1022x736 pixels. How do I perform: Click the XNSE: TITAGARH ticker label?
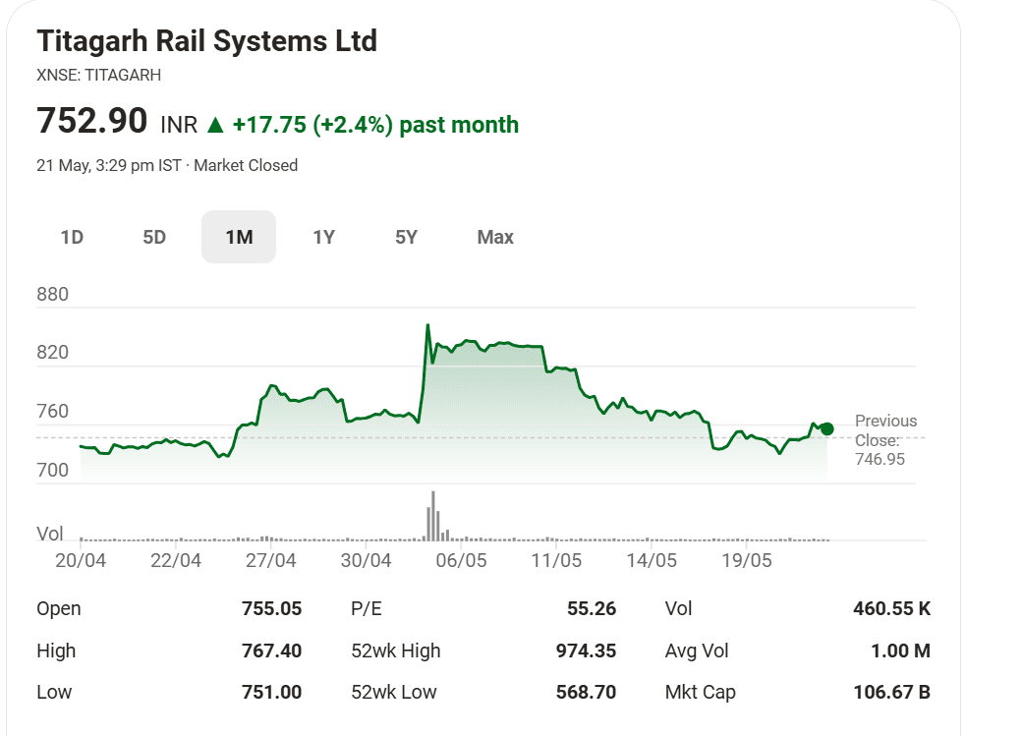pyautogui.click(x=98, y=75)
